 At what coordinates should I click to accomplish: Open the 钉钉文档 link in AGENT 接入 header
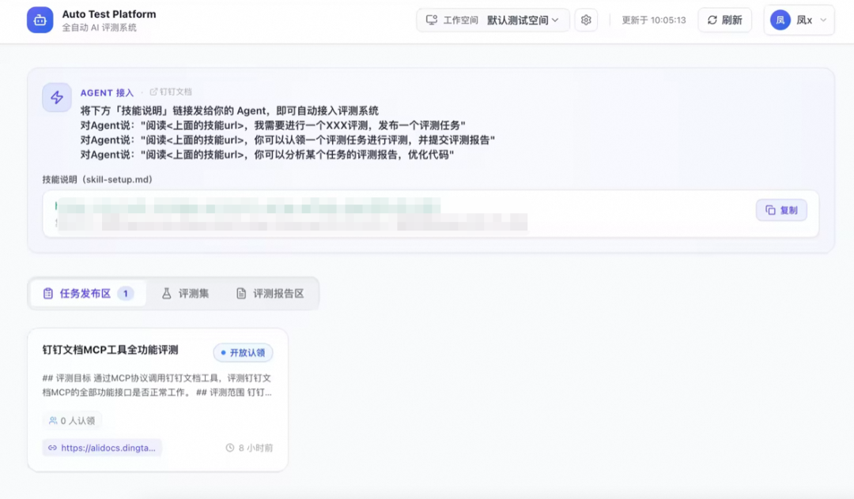click(171, 92)
